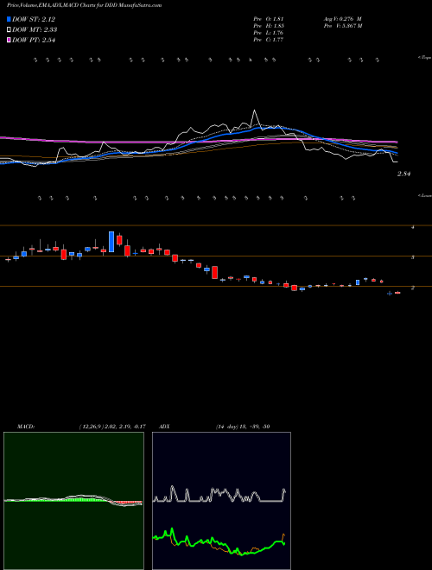Viewport: 432px width, 570px height.
Task: Click the 'Pre C: 1.77' value
Action: (269, 40)
